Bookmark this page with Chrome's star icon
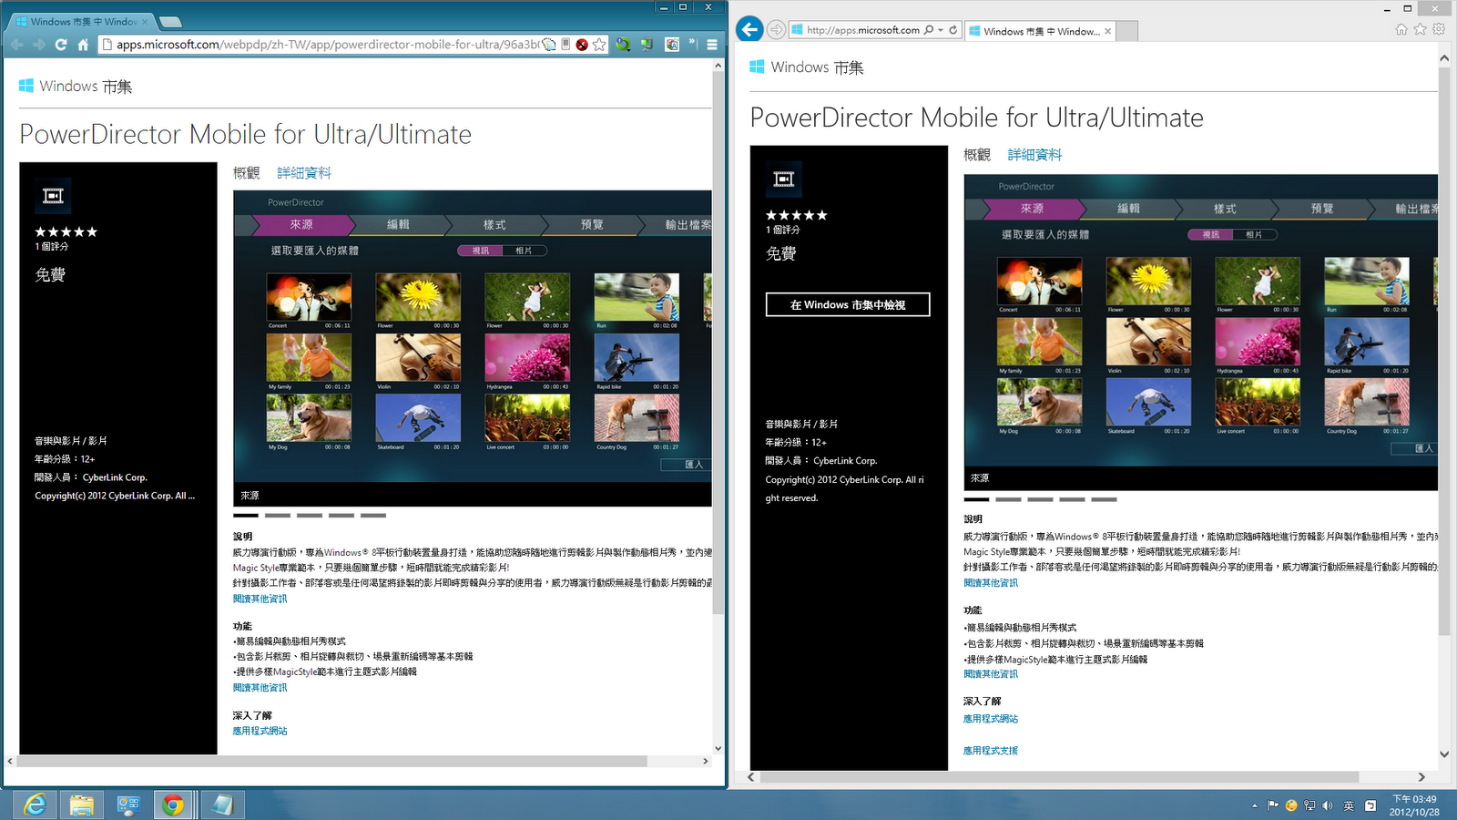 pyautogui.click(x=599, y=45)
